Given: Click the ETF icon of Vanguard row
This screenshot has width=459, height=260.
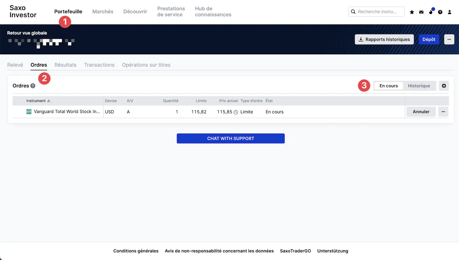Looking at the screenshot, I should coord(29,112).
